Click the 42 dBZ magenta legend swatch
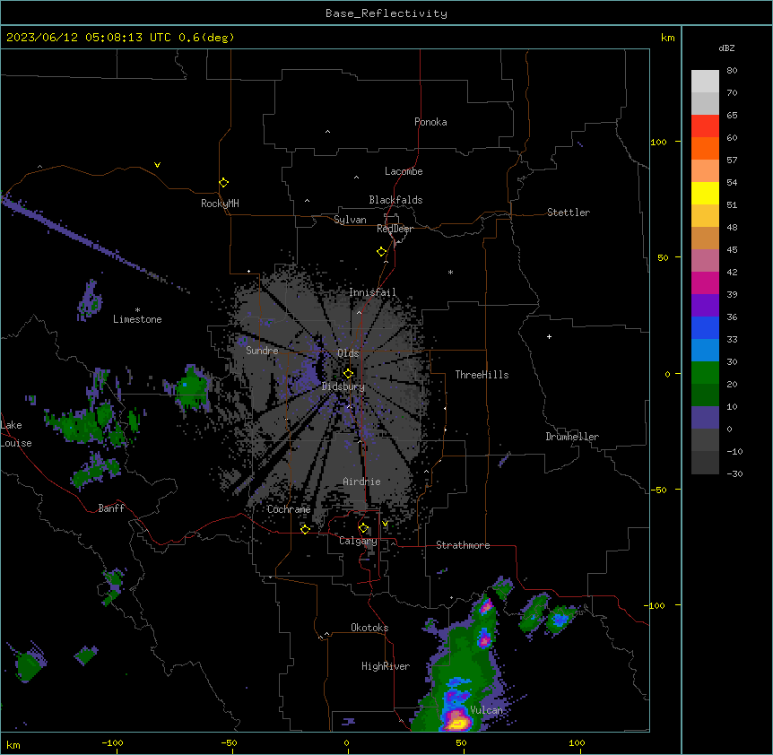 705,282
